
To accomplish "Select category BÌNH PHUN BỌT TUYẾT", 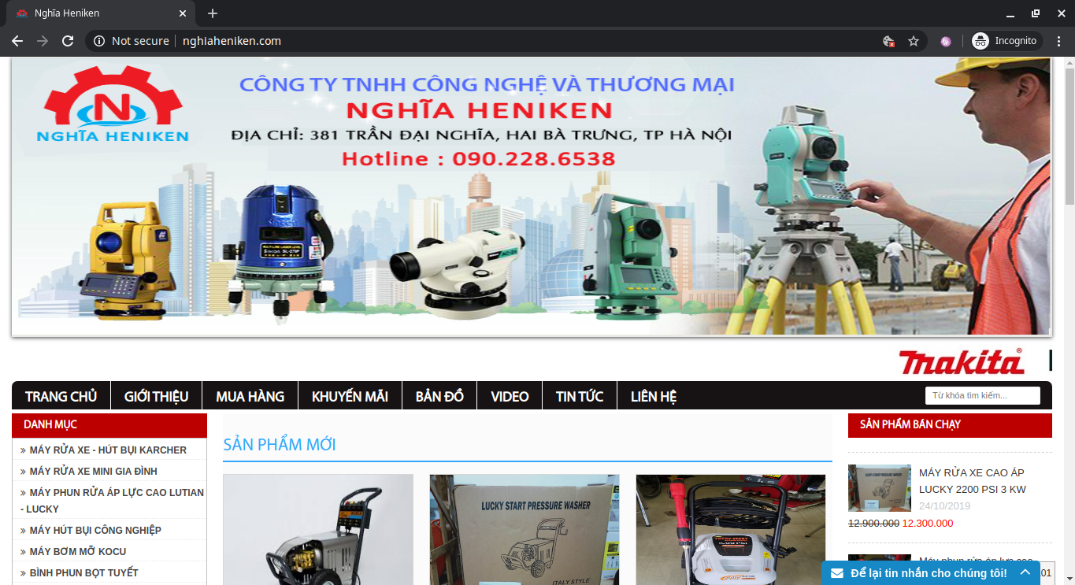I will coord(84,573).
